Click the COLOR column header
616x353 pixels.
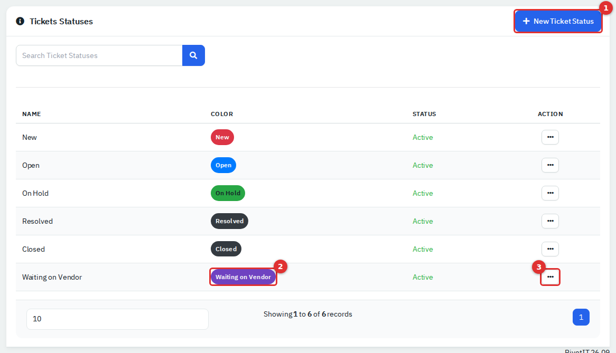tap(222, 114)
